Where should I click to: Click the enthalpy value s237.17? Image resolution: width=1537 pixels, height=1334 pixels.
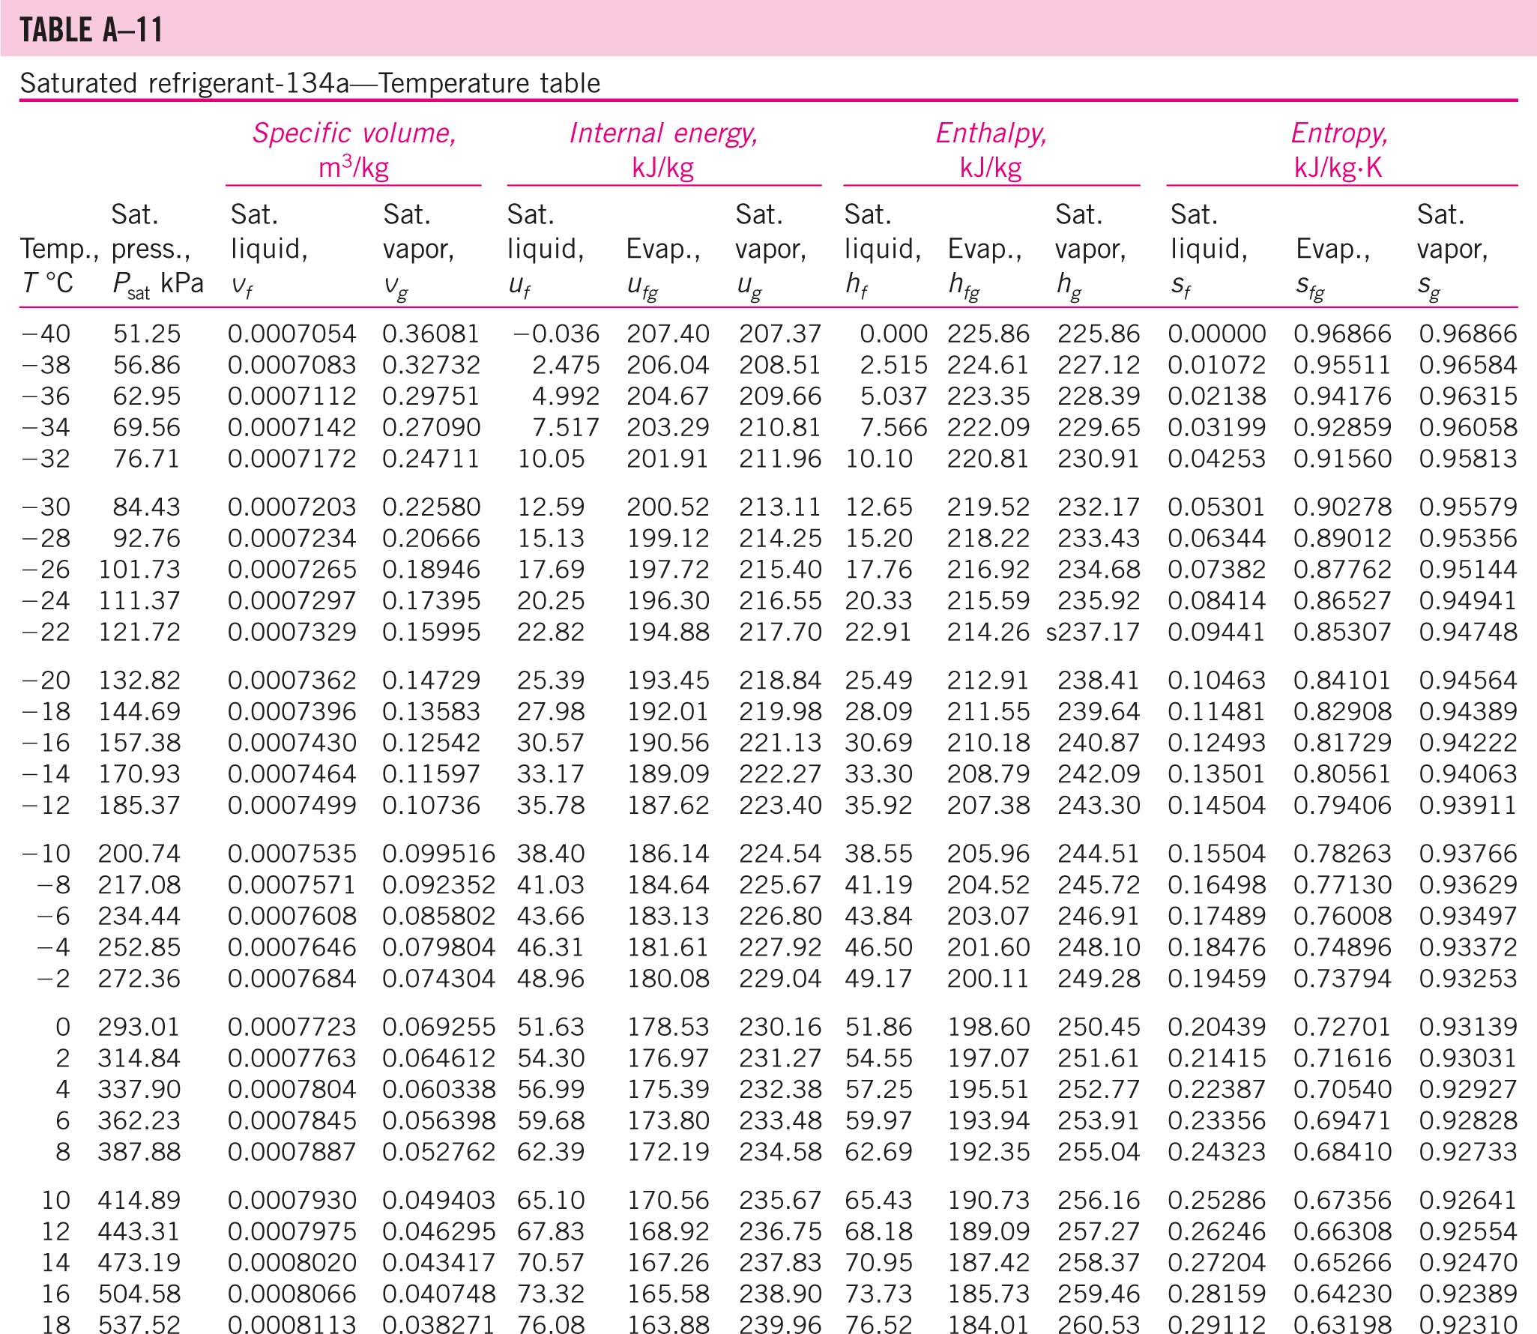click(1093, 633)
